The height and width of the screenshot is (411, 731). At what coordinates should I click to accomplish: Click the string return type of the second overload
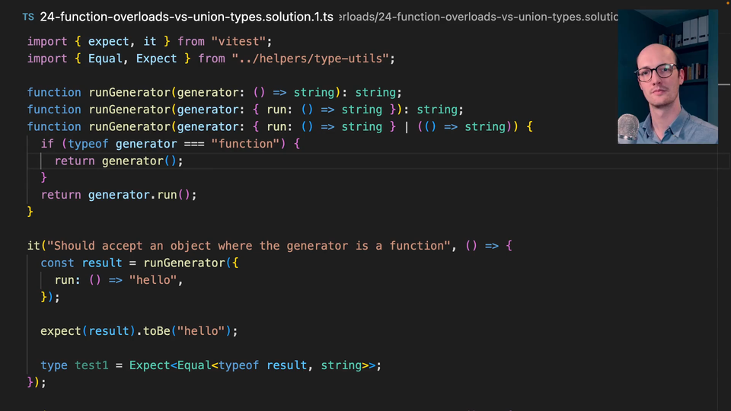[437, 110]
